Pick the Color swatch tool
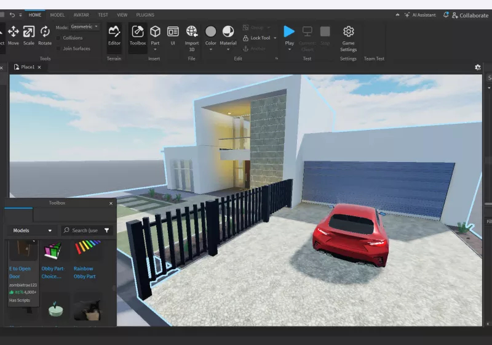Screen dimensions: 492x345 [x=210, y=31]
